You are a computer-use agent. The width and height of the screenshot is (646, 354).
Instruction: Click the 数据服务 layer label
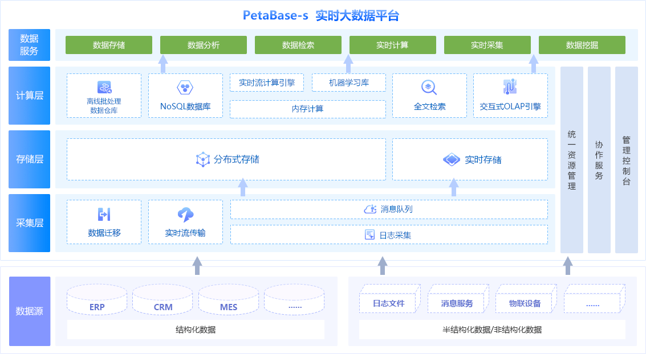pyautogui.click(x=29, y=45)
